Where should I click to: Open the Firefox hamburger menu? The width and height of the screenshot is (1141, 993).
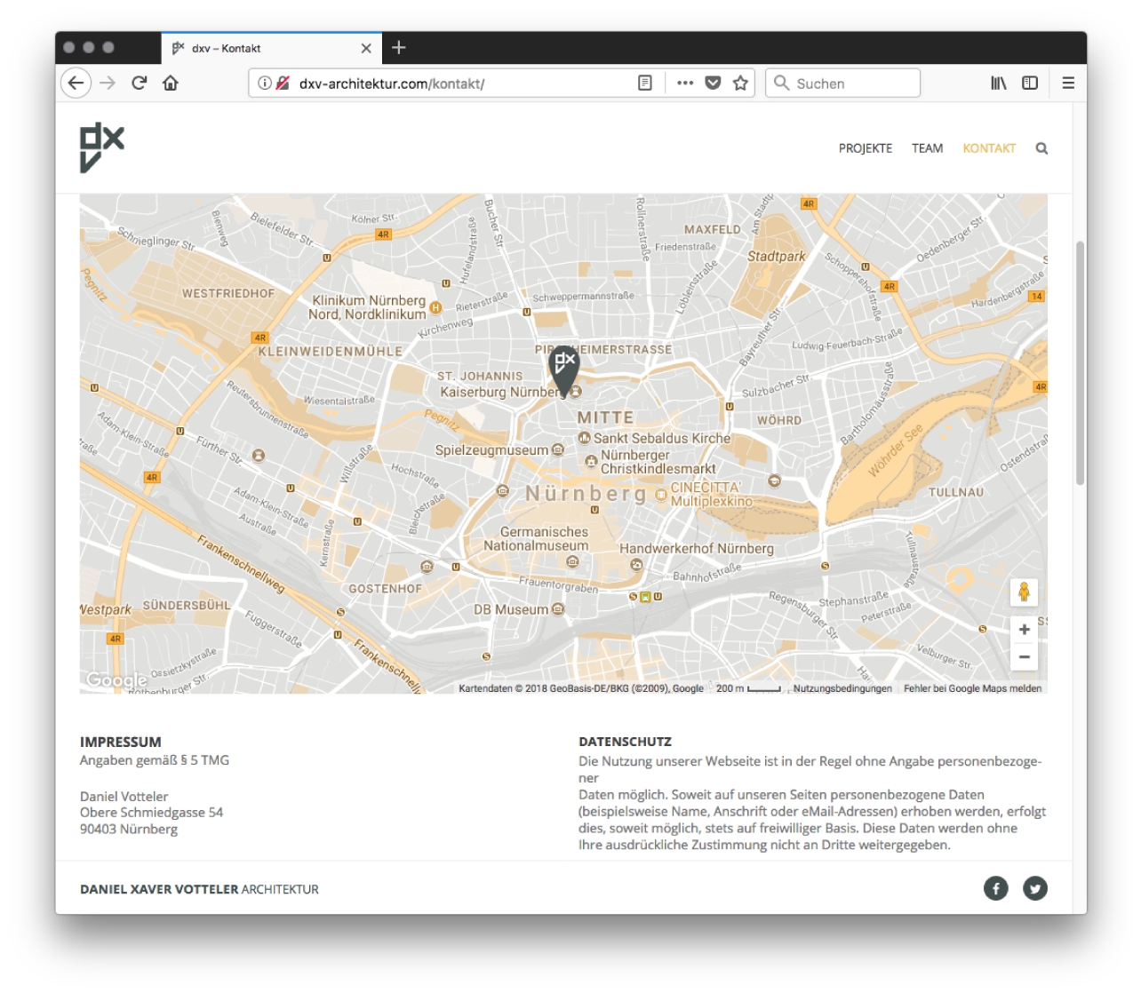point(1068,83)
